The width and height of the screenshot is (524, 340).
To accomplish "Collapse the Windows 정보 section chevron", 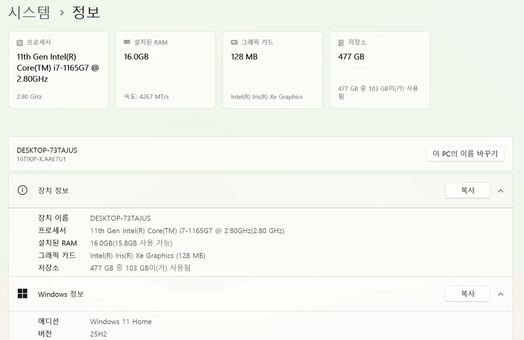I will (x=500, y=294).
